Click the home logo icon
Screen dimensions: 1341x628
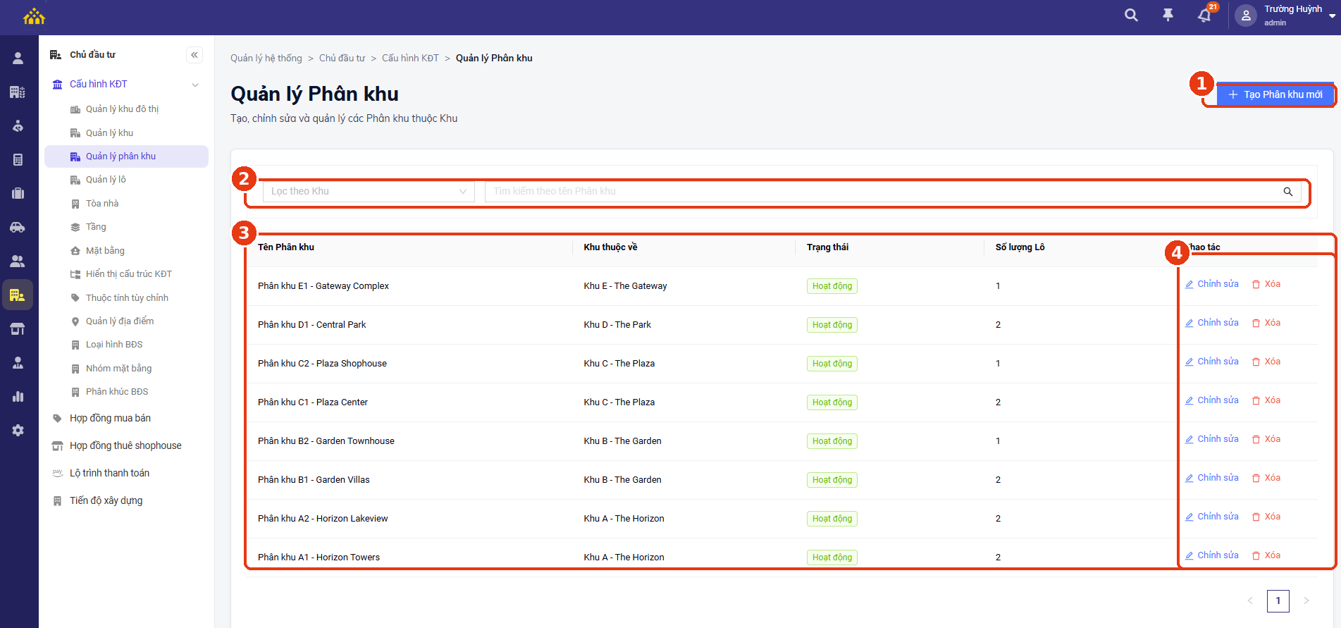(x=34, y=16)
